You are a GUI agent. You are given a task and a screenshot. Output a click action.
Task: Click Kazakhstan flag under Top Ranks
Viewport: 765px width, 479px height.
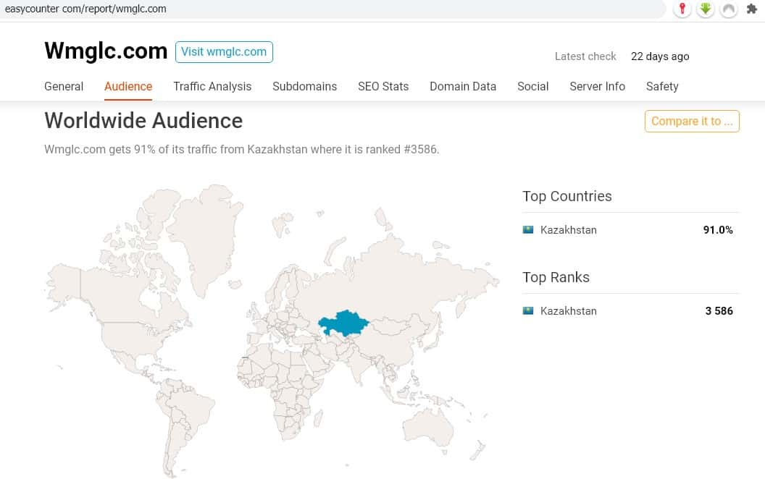tap(528, 311)
